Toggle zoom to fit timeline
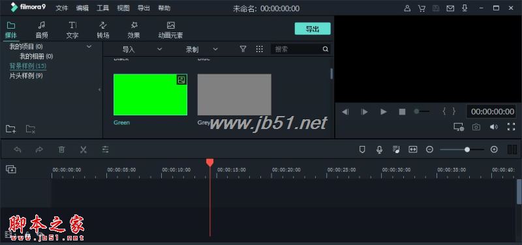522x245 pixels. tap(413, 150)
